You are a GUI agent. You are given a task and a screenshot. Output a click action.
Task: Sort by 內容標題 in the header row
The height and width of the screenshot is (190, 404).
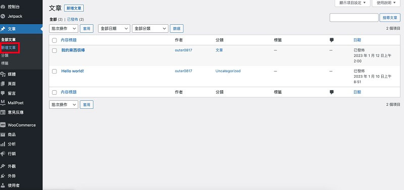pyautogui.click(x=69, y=40)
